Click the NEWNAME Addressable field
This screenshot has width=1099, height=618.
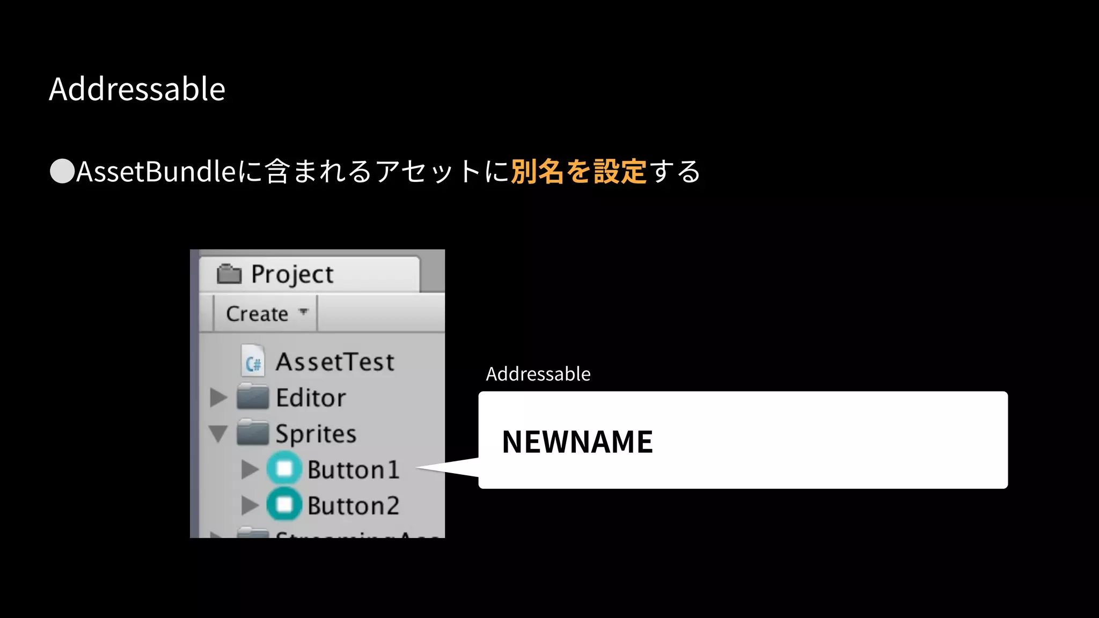(x=743, y=440)
